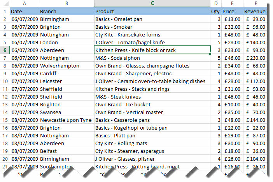Select the Basics - Omelet pan cell
273x182 pixels.
click(x=152, y=19)
